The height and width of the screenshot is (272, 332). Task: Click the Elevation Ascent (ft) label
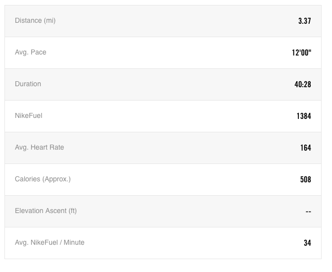point(46,211)
